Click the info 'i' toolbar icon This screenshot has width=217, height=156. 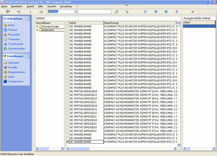click(x=30, y=12)
